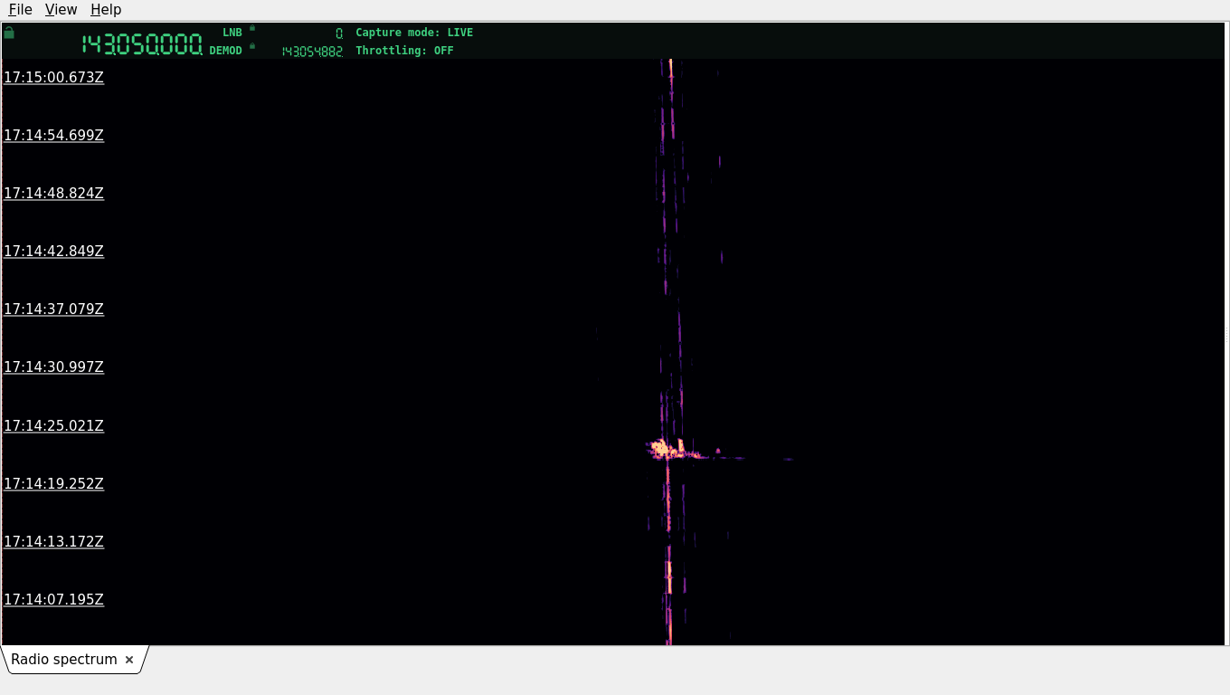Screen dimensions: 1230x695
Task: Click the Capture mode: LIVE text
Action: point(414,33)
